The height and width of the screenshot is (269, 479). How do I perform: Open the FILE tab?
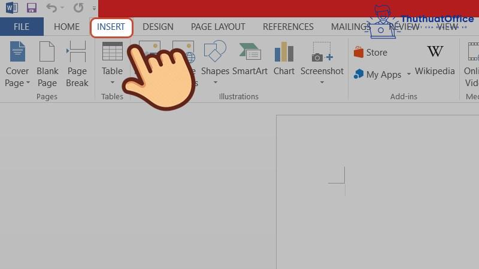pos(22,26)
